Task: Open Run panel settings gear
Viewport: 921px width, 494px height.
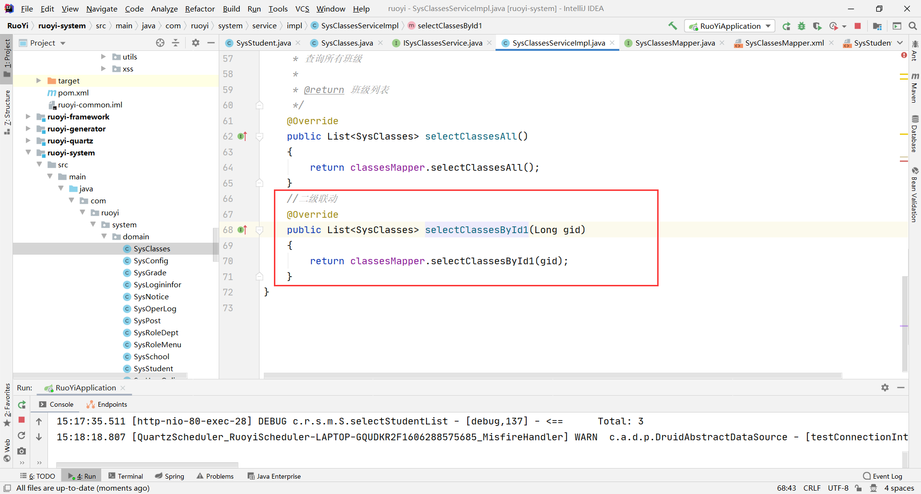Action: (885, 388)
